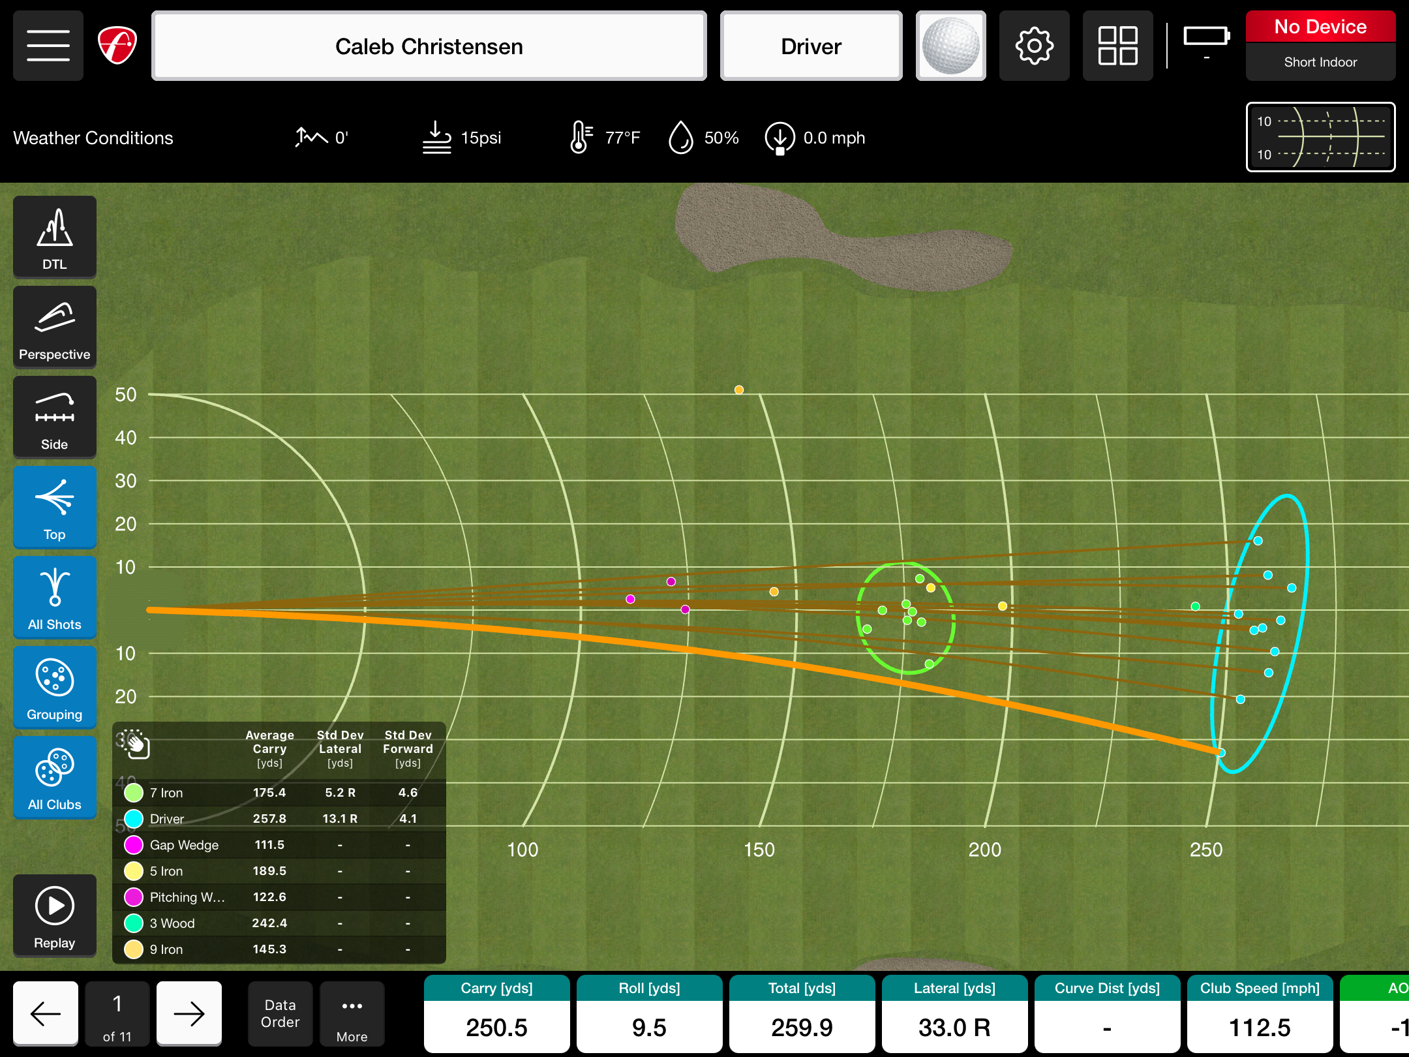The width and height of the screenshot is (1409, 1057).
Task: Switch to Perspective view
Action: (54, 327)
